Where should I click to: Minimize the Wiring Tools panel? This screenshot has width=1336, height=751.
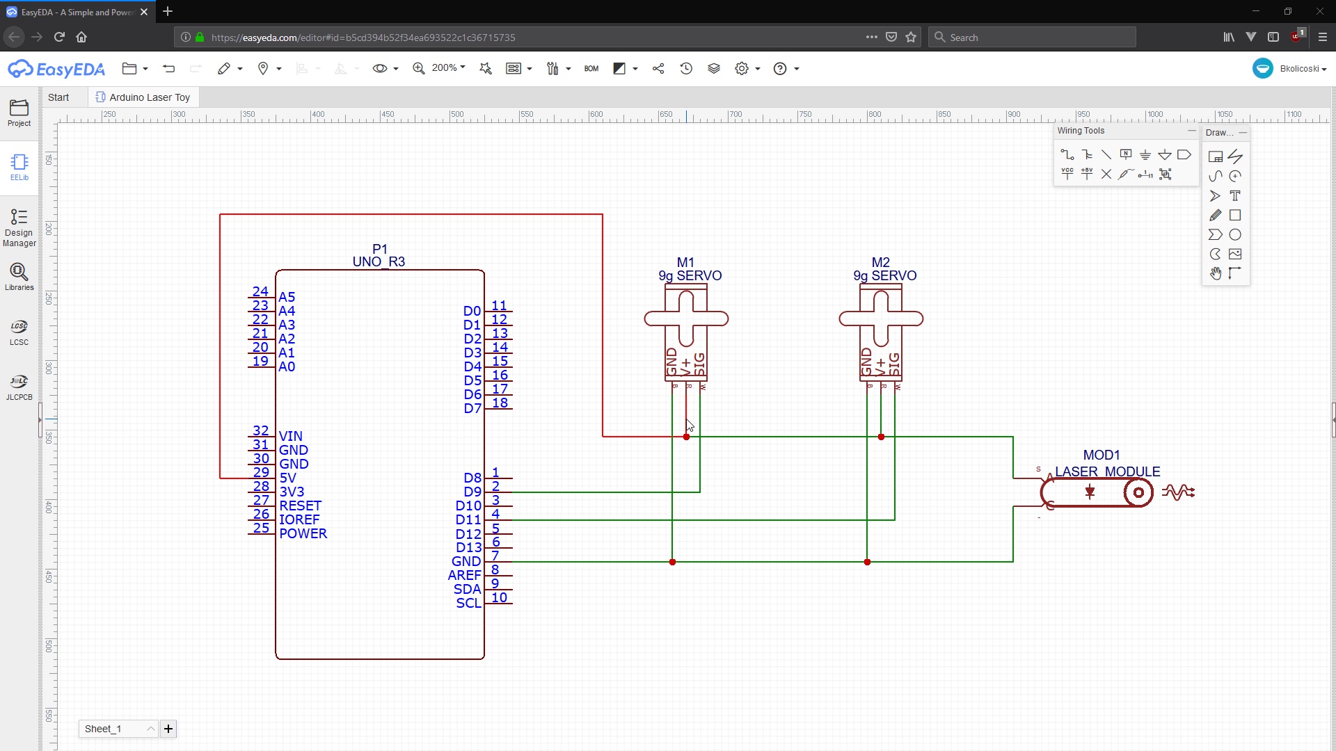[1191, 131]
